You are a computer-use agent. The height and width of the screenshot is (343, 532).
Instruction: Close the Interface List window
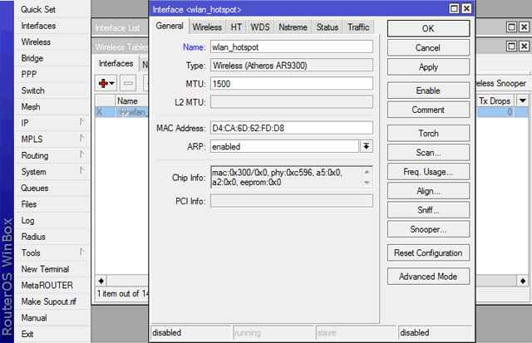coord(524,28)
